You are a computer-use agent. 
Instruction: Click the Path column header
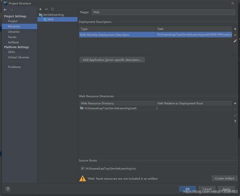(194, 29)
